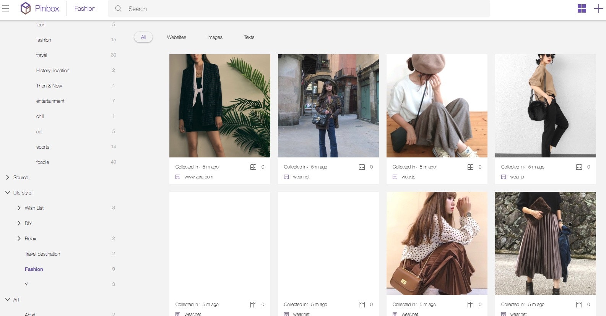
Task: Click the Fashion header title
Action: (85, 8)
